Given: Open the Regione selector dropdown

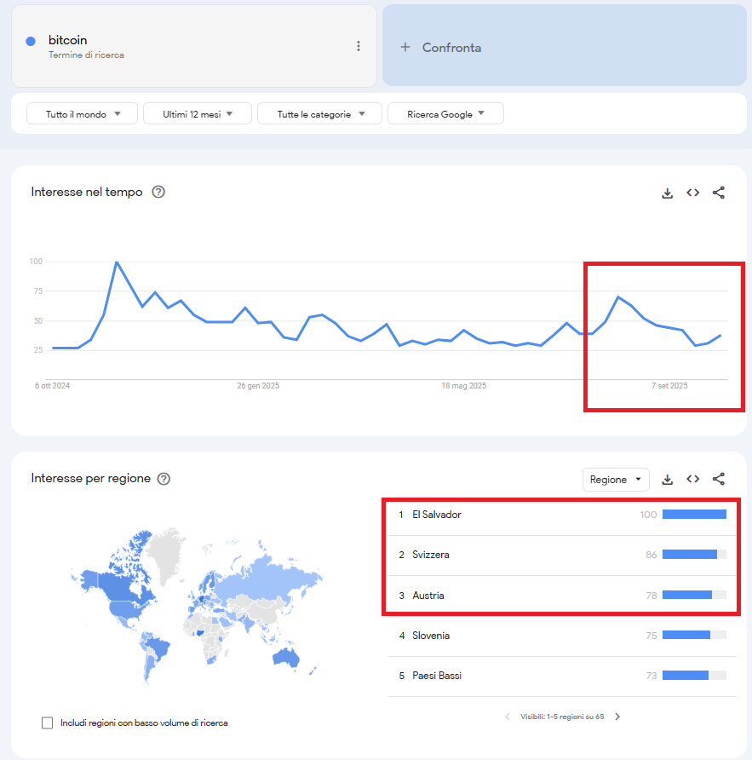Looking at the screenshot, I should point(616,480).
